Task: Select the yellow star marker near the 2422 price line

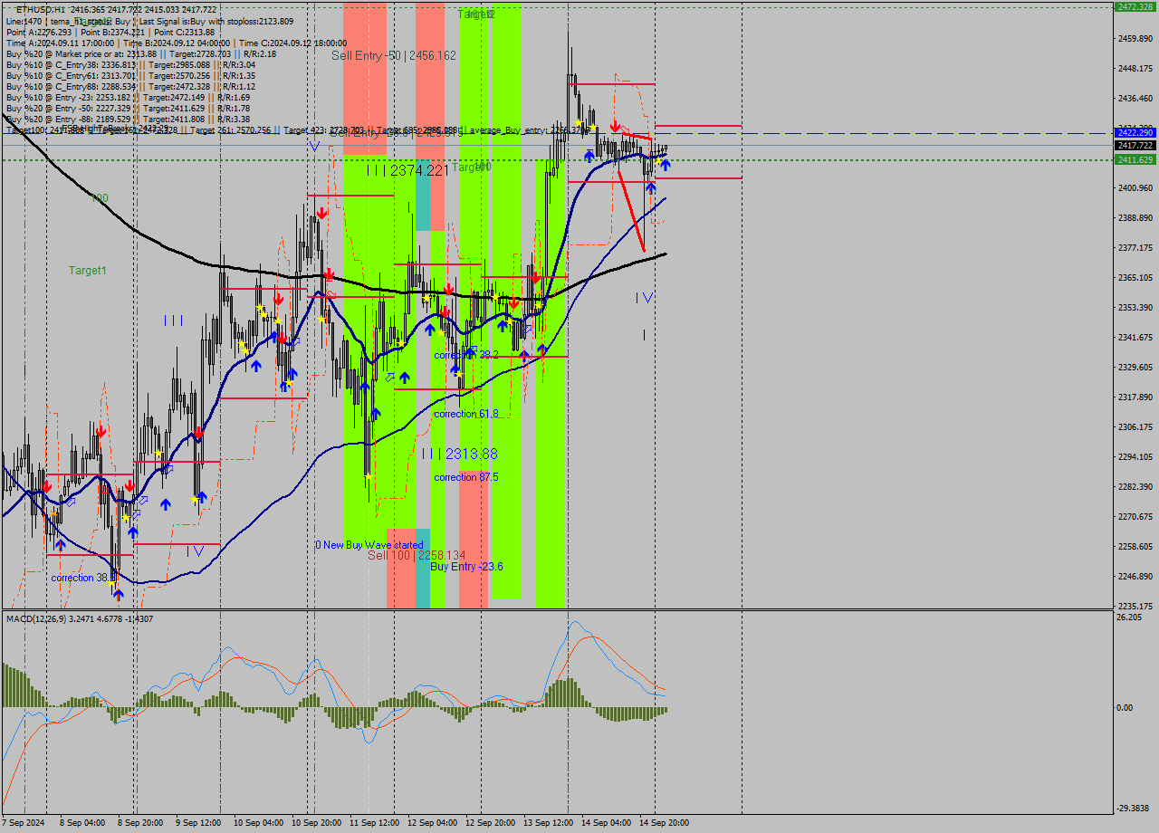Action: 593,127
